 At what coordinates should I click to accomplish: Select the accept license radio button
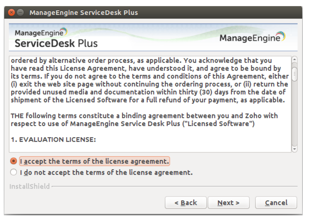click(x=13, y=161)
